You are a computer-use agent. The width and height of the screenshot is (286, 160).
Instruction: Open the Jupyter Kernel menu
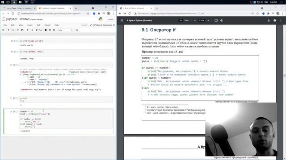pyautogui.click(x=47, y=25)
